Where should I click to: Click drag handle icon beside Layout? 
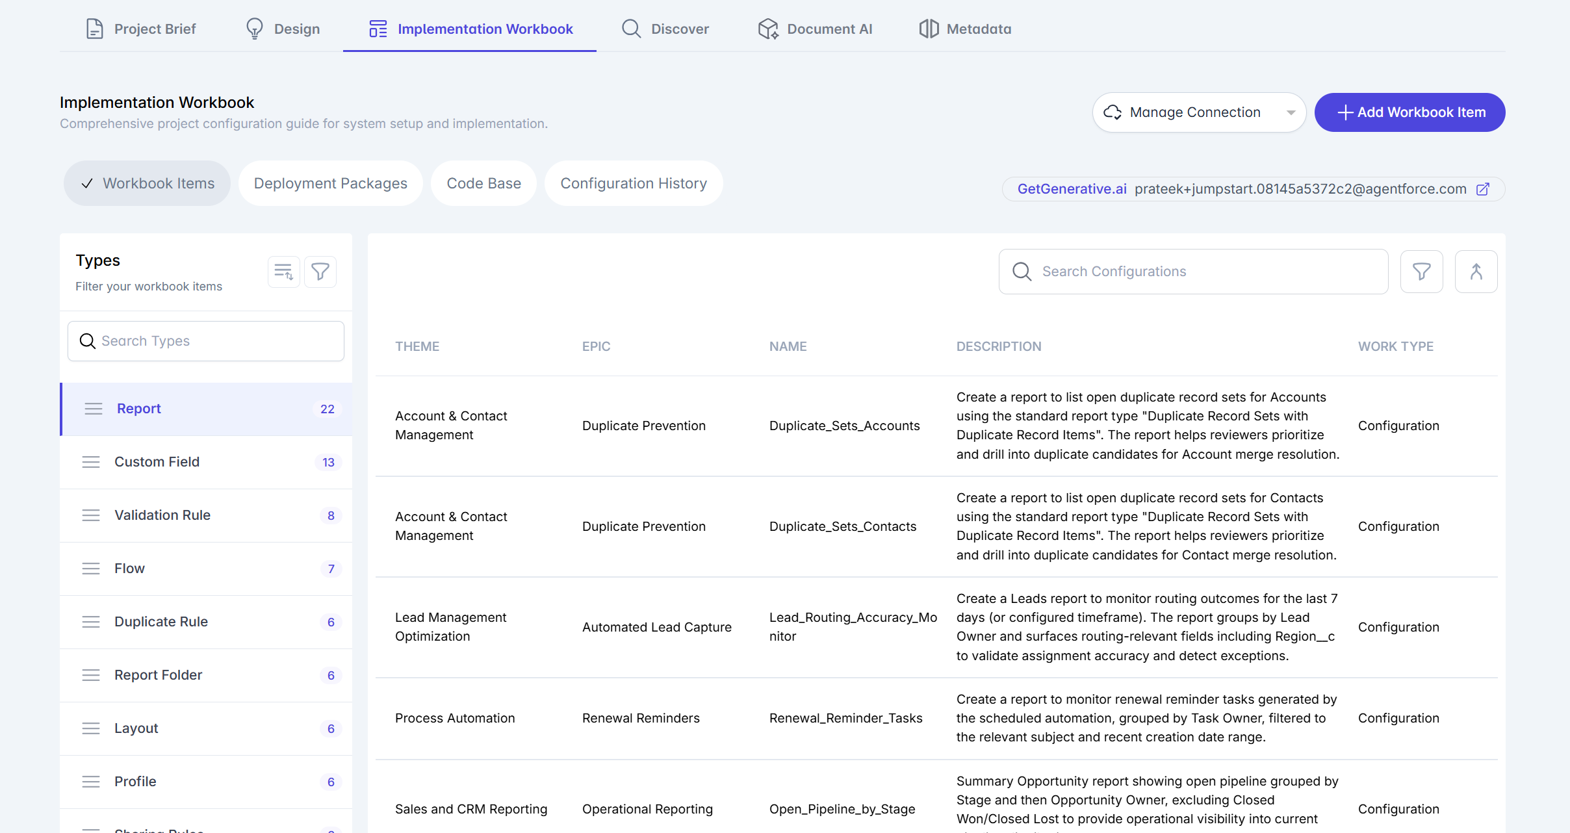tap(91, 728)
